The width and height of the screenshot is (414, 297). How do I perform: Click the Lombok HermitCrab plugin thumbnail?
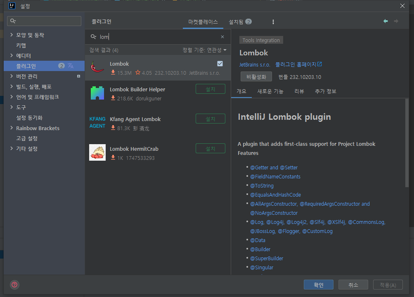[x=97, y=152]
